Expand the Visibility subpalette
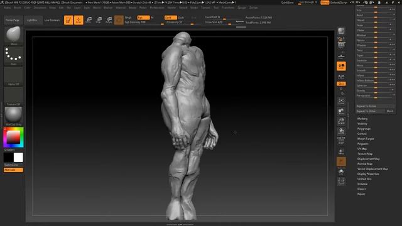The width and height of the screenshot is (402, 226). 362,124
